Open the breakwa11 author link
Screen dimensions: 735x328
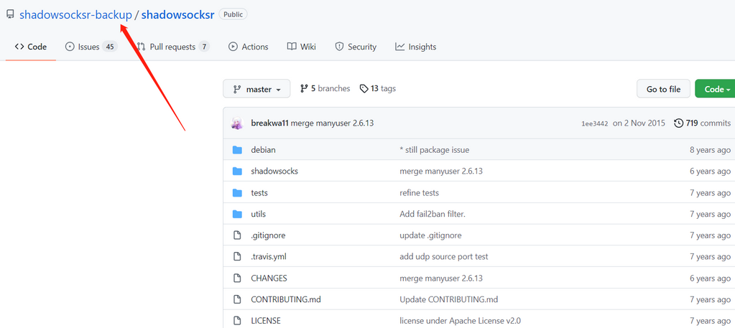[269, 123]
